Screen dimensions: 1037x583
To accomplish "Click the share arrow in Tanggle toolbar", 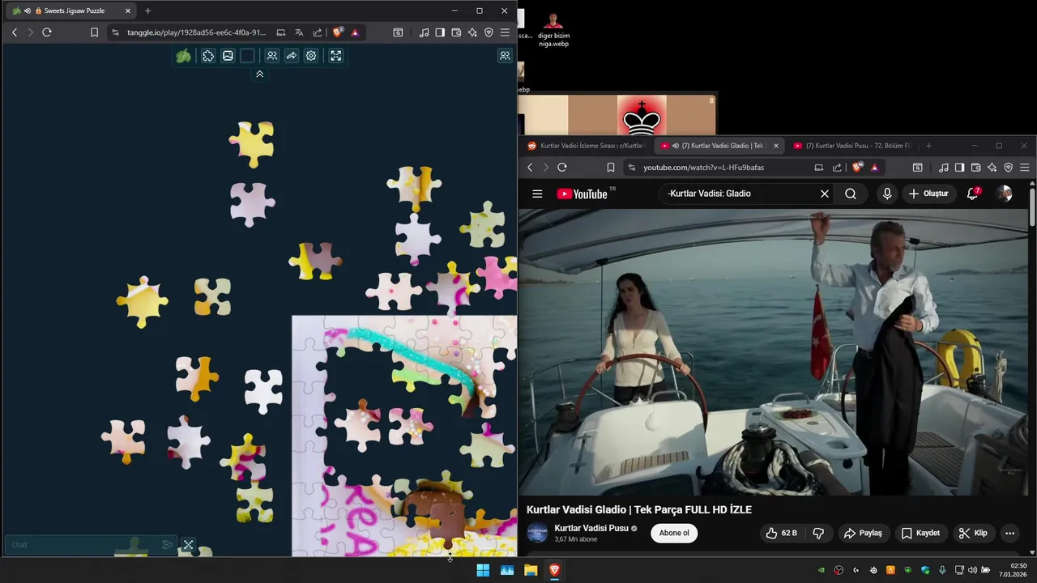I will [x=292, y=56].
